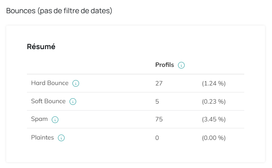Select the 3.45 % Spam percentage
272x168 pixels.
[x=214, y=119]
